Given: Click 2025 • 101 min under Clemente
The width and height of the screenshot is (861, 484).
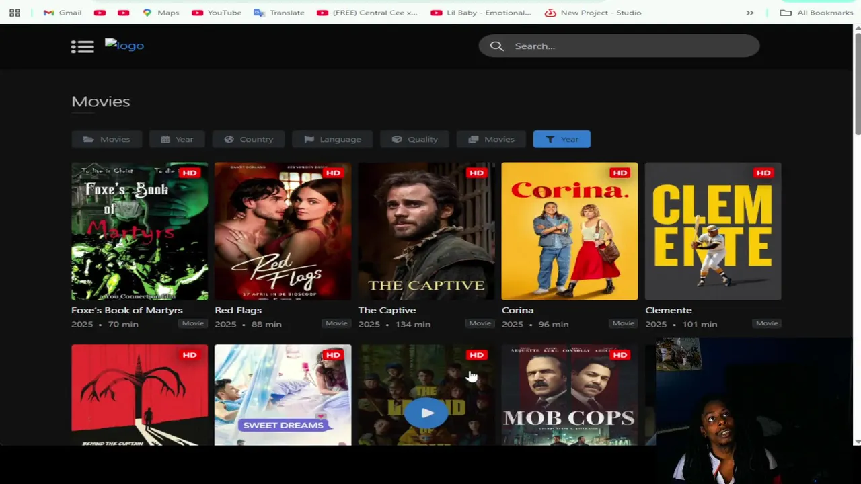Looking at the screenshot, I should pos(681,324).
